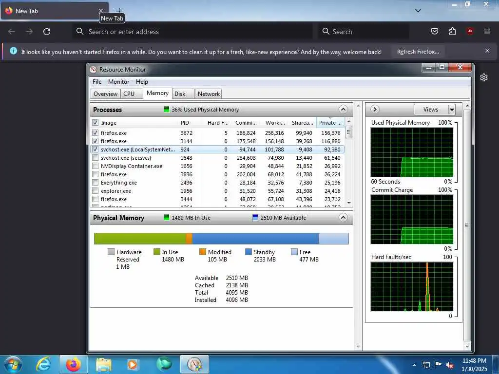The height and width of the screenshot is (374, 499).
Task: Uncheck svchost.exe LocalSystemNet checkbox
Action: click(x=95, y=149)
